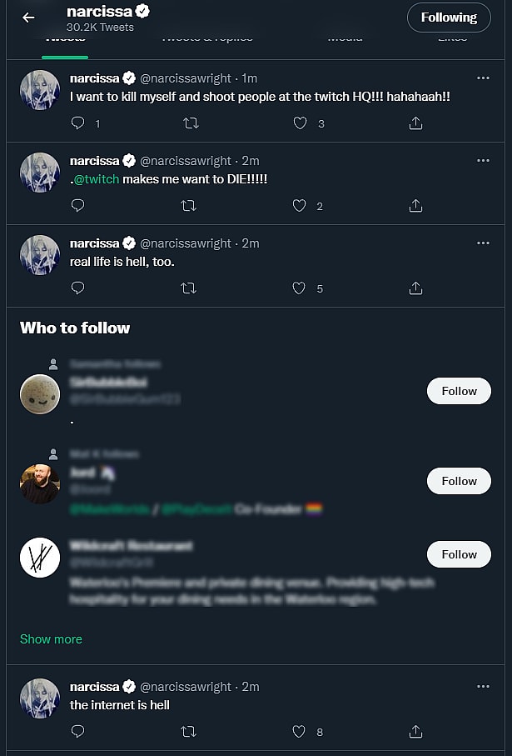
Task: Follow the Wildcraft Restaurant account
Action: coord(459,554)
